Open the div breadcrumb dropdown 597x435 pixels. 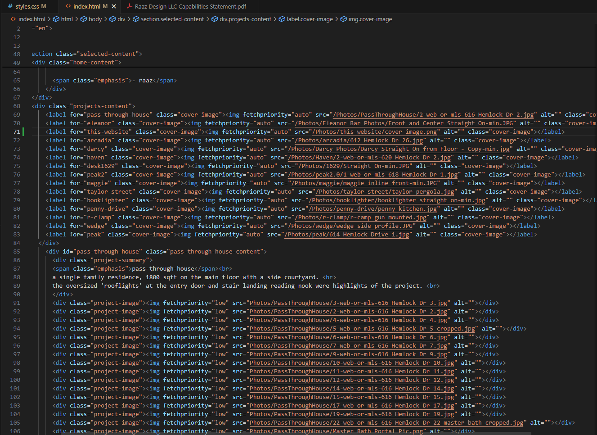pos(121,19)
